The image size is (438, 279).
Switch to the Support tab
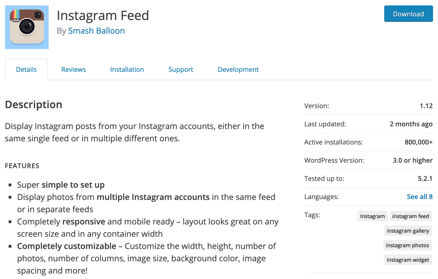(181, 69)
